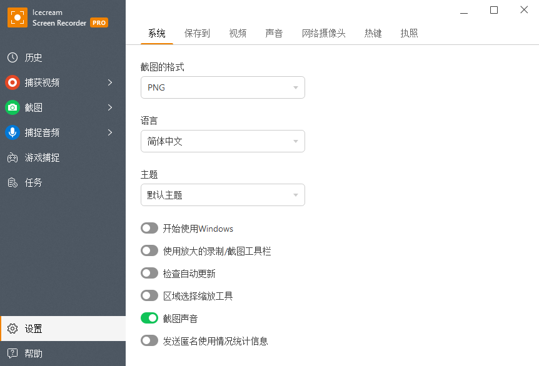Open the language dropdown showing 简体中文
The height and width of the screenshot is (366, 539).
(223, 141)
